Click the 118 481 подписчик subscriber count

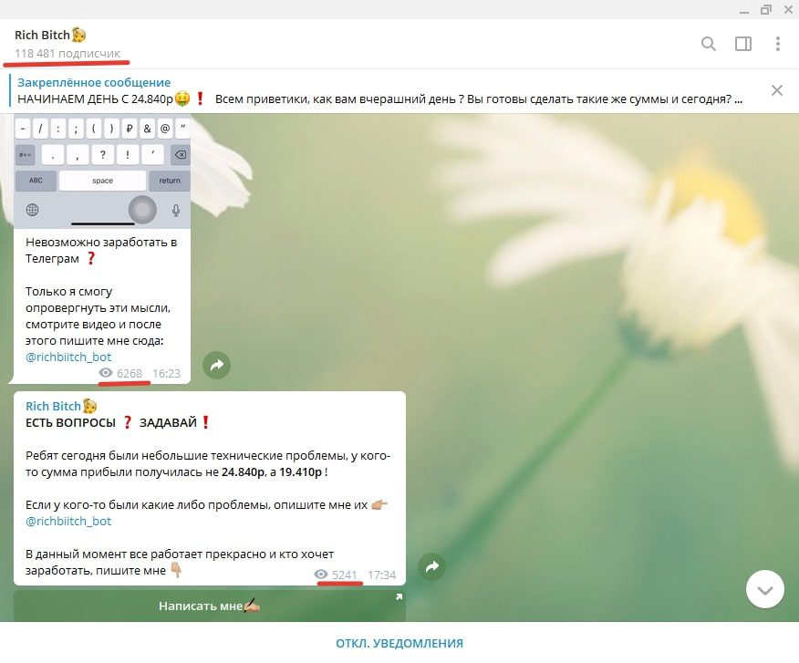coord(67,54)
